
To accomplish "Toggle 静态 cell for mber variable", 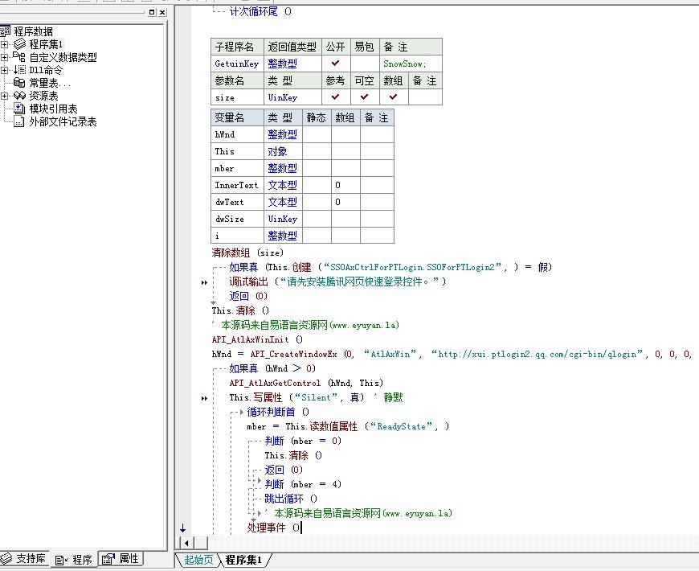I will (x=317, y=168).
